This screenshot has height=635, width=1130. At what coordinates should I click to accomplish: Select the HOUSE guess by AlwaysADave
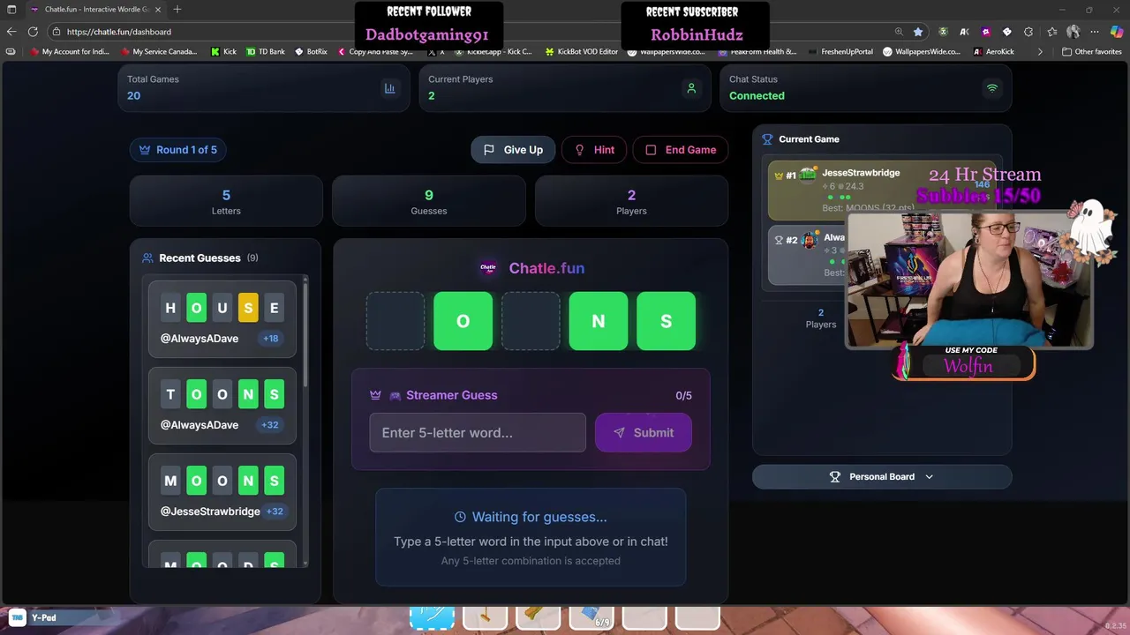pyautogui.click(x=222, y=319)
